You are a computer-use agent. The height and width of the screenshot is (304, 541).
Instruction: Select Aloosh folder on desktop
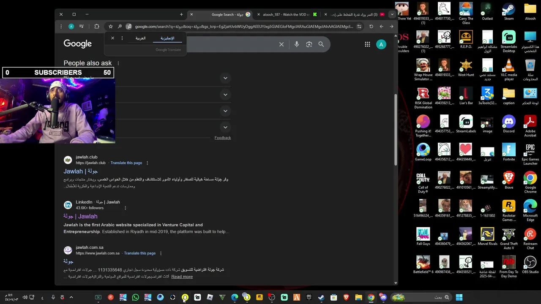point(530,12)
